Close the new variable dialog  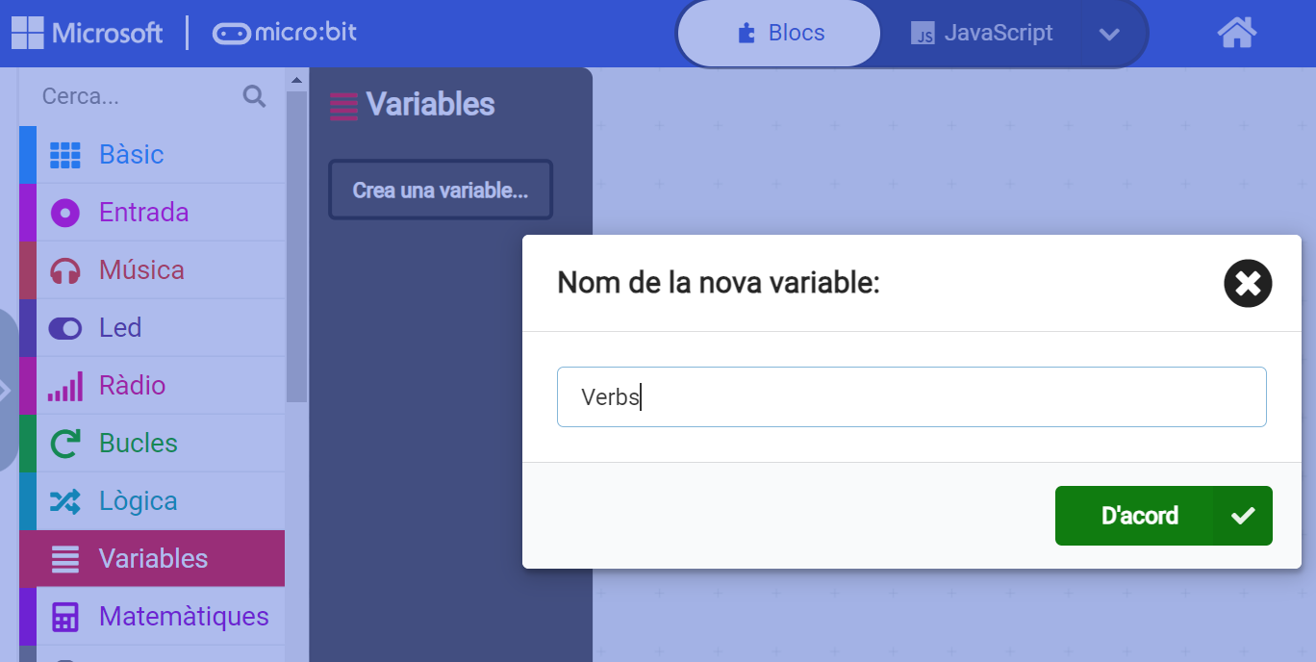1248,284
